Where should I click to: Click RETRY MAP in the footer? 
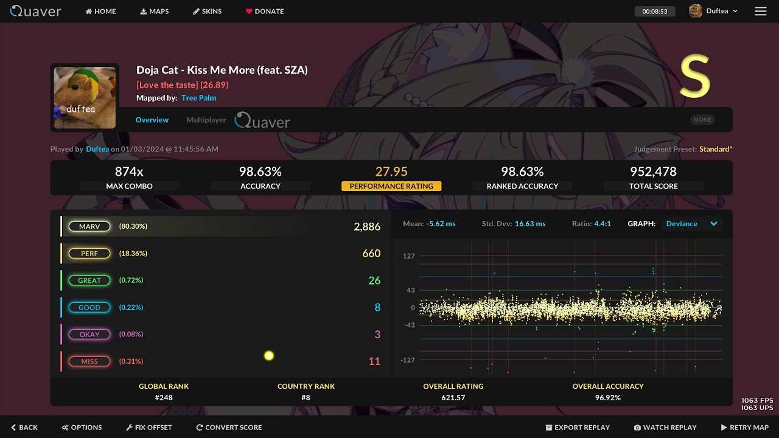pyautogui.click(x=745, y=428)
